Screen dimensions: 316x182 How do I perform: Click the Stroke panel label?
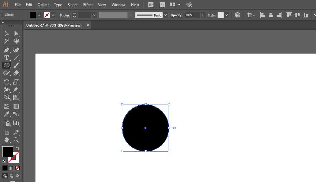click(x=65, y=15)
